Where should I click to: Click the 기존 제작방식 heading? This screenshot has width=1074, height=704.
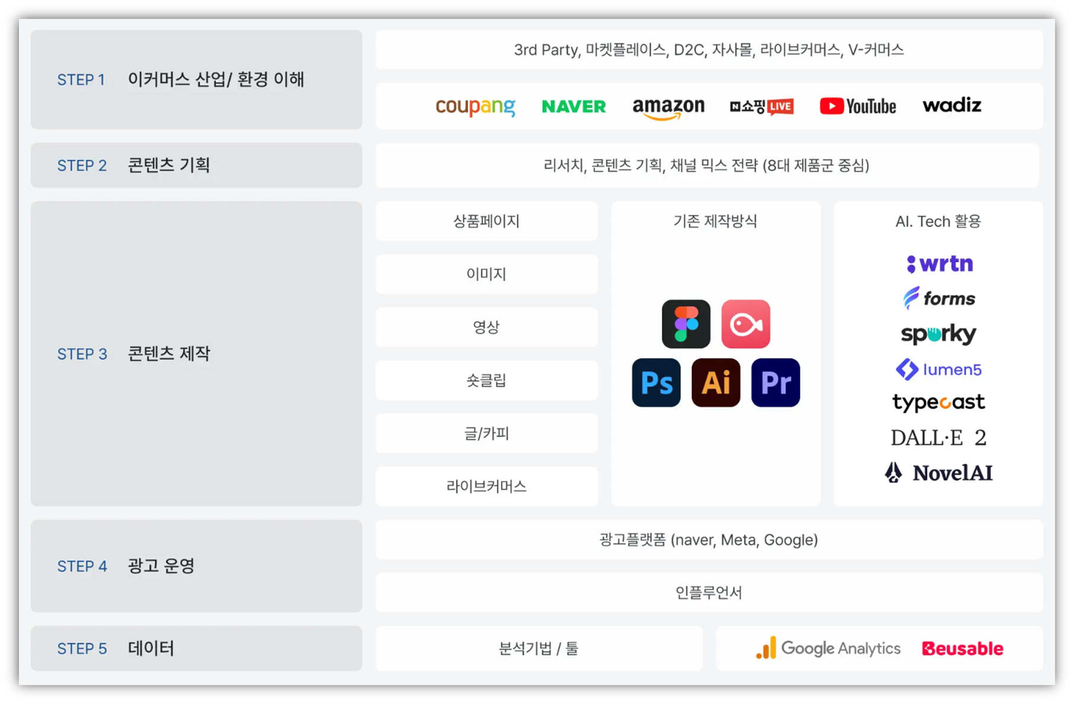pos(715,221)
